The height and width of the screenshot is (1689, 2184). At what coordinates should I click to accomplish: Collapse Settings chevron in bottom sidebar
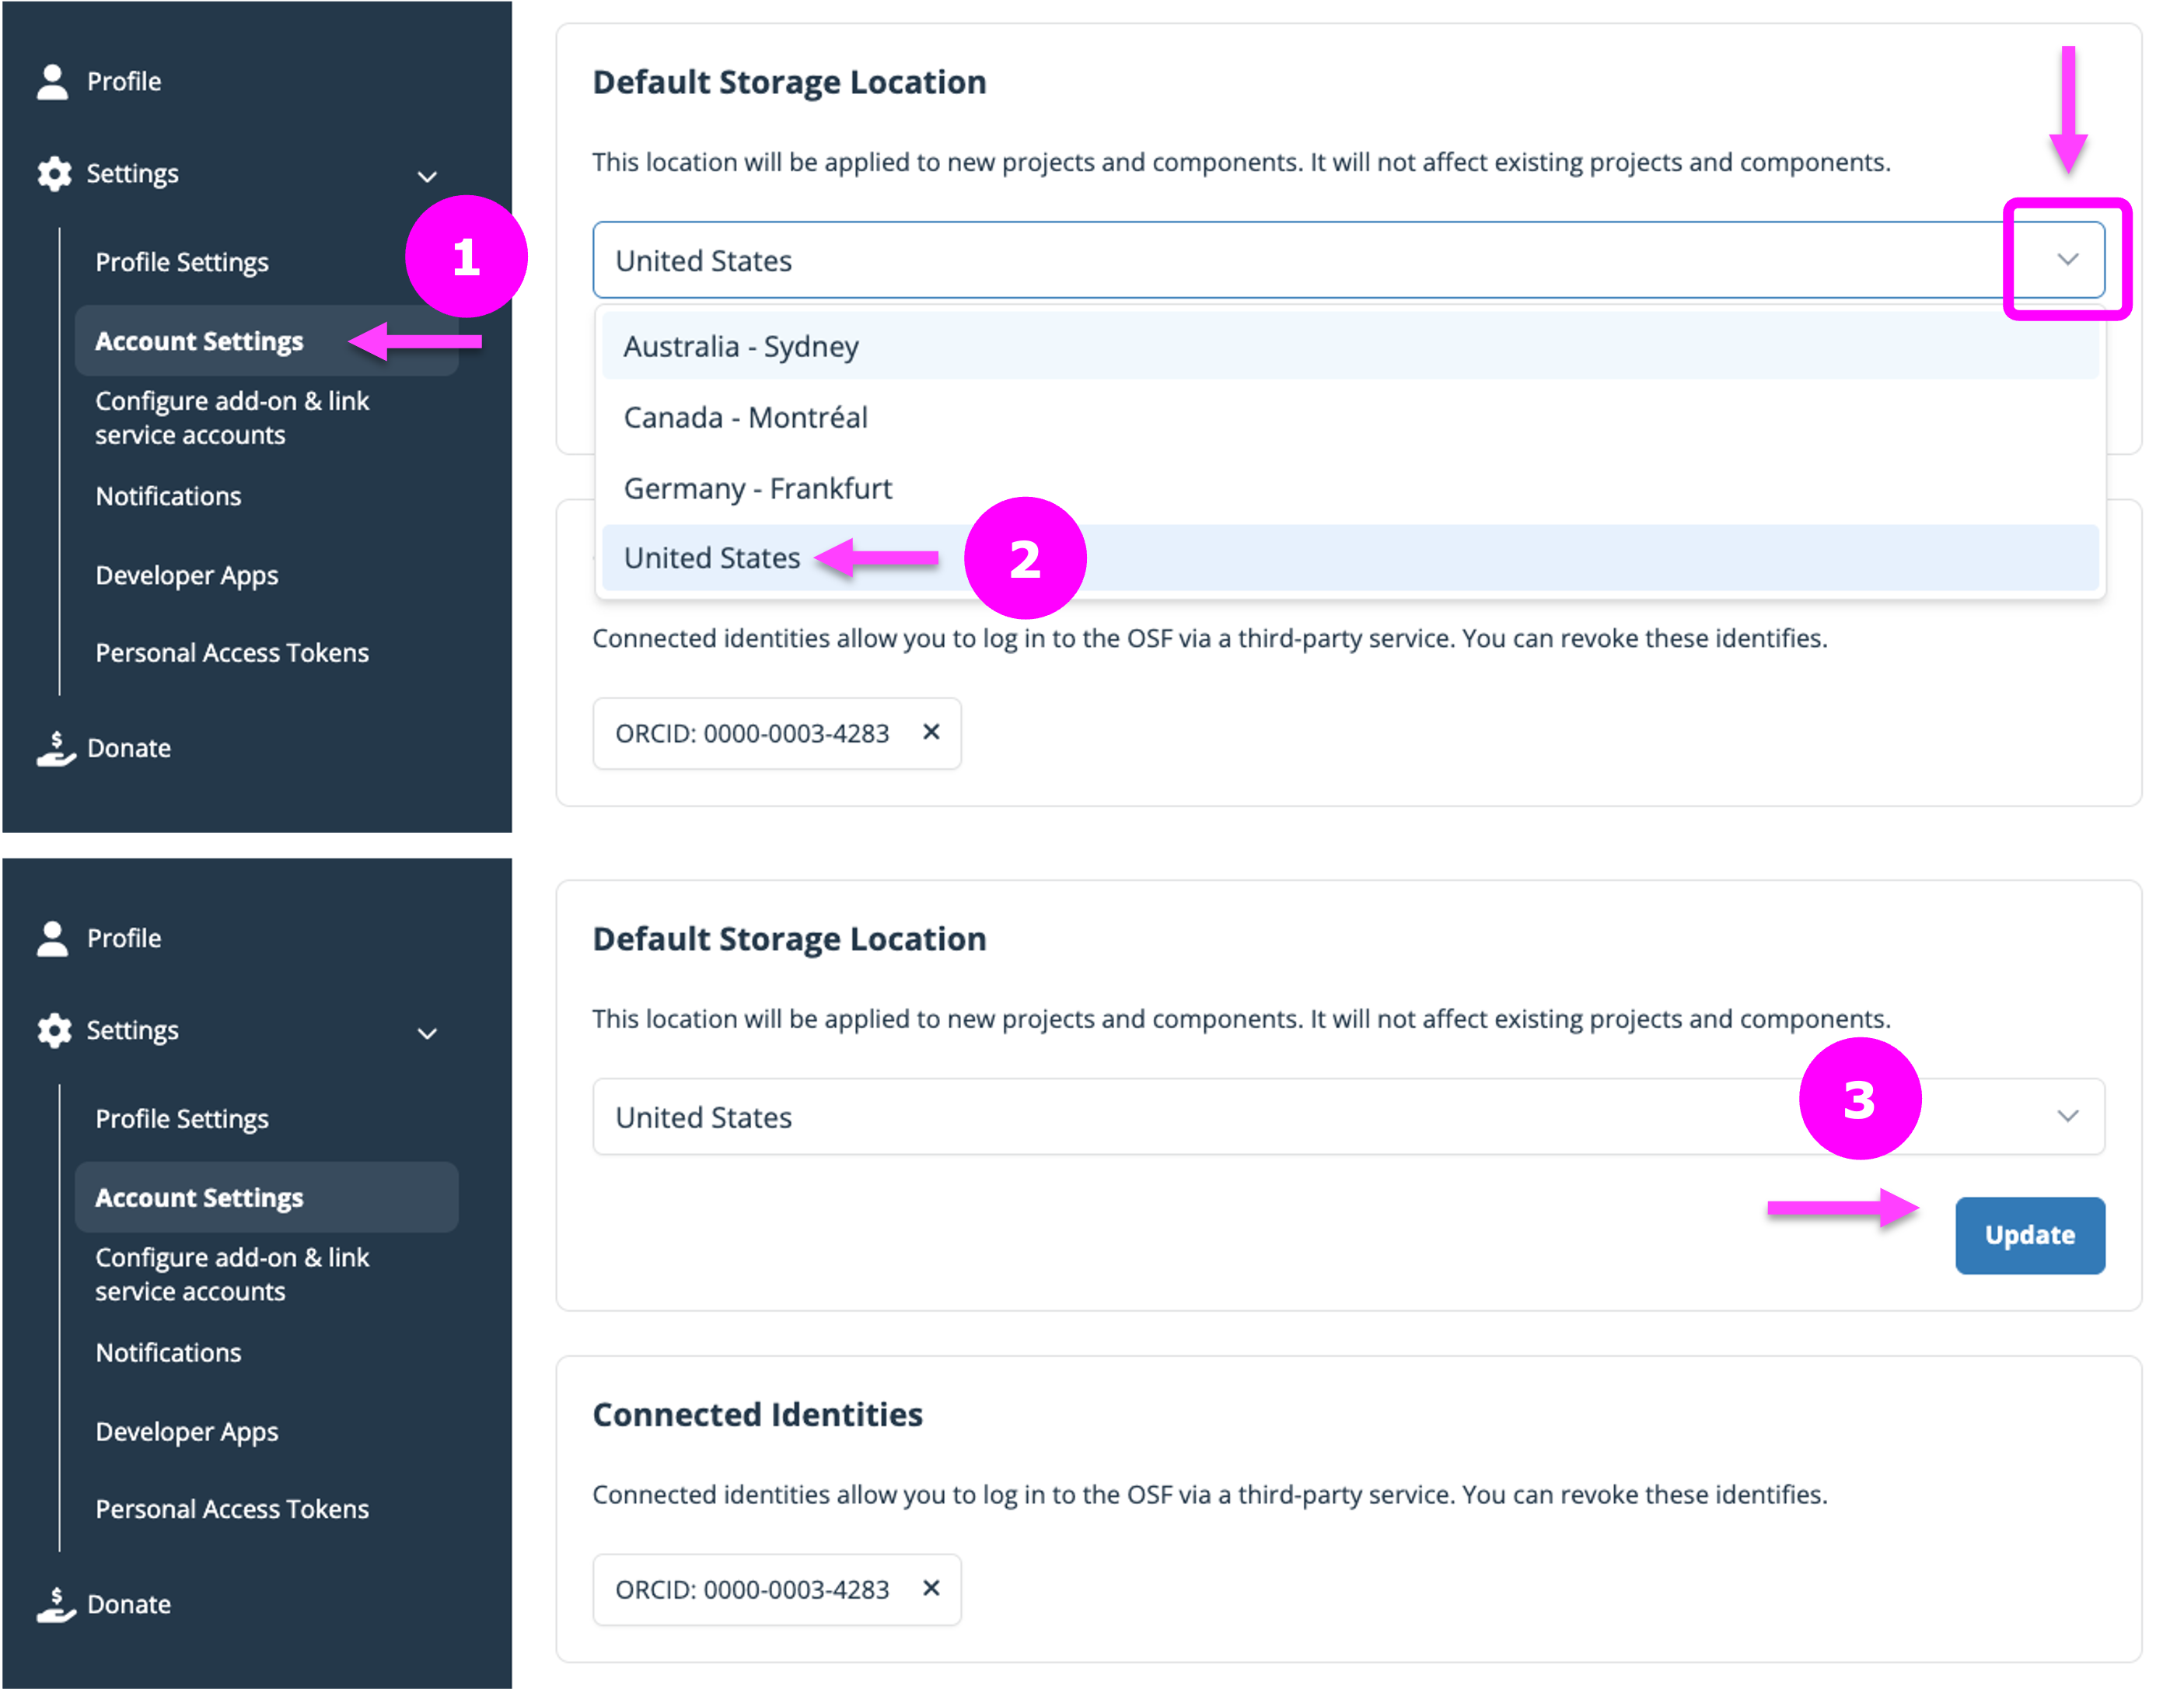pyautogui.click(x=427, y=1033)
